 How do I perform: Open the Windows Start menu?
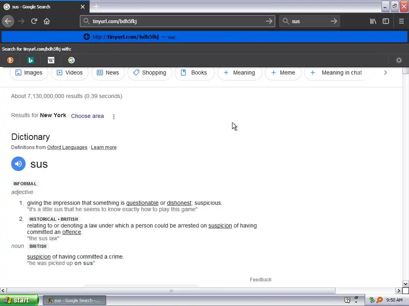[19, 300]
